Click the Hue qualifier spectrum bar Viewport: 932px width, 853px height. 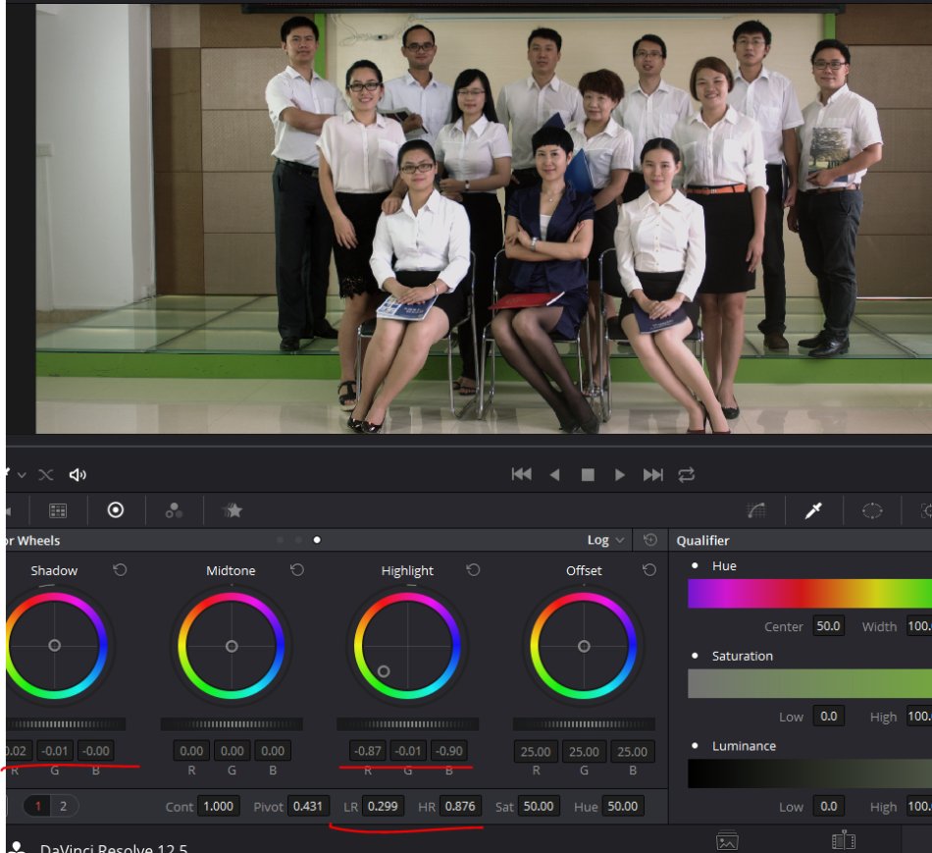809,593
